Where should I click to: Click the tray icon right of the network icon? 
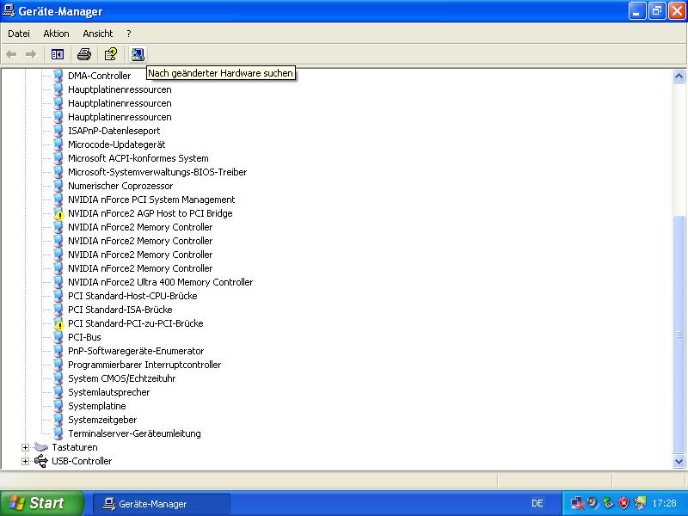coord(593,503)
